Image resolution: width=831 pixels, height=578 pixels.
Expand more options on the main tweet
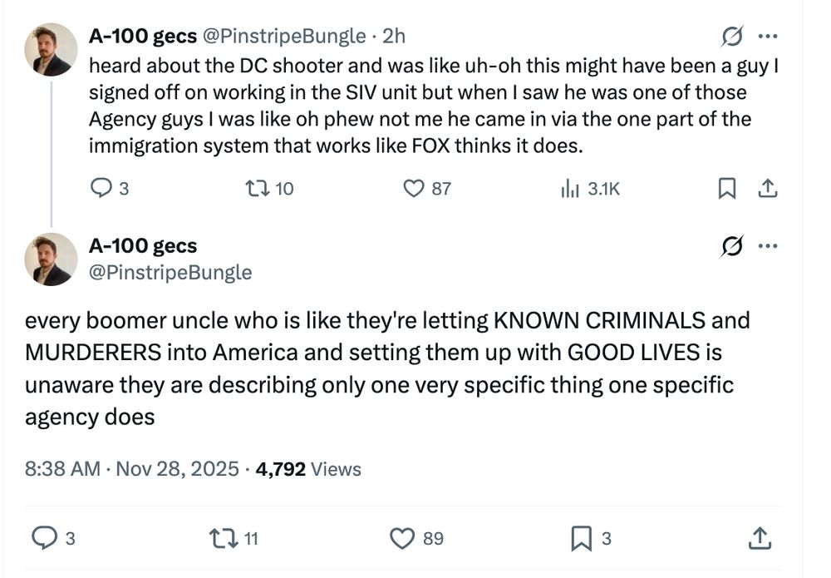coord(768,246)
